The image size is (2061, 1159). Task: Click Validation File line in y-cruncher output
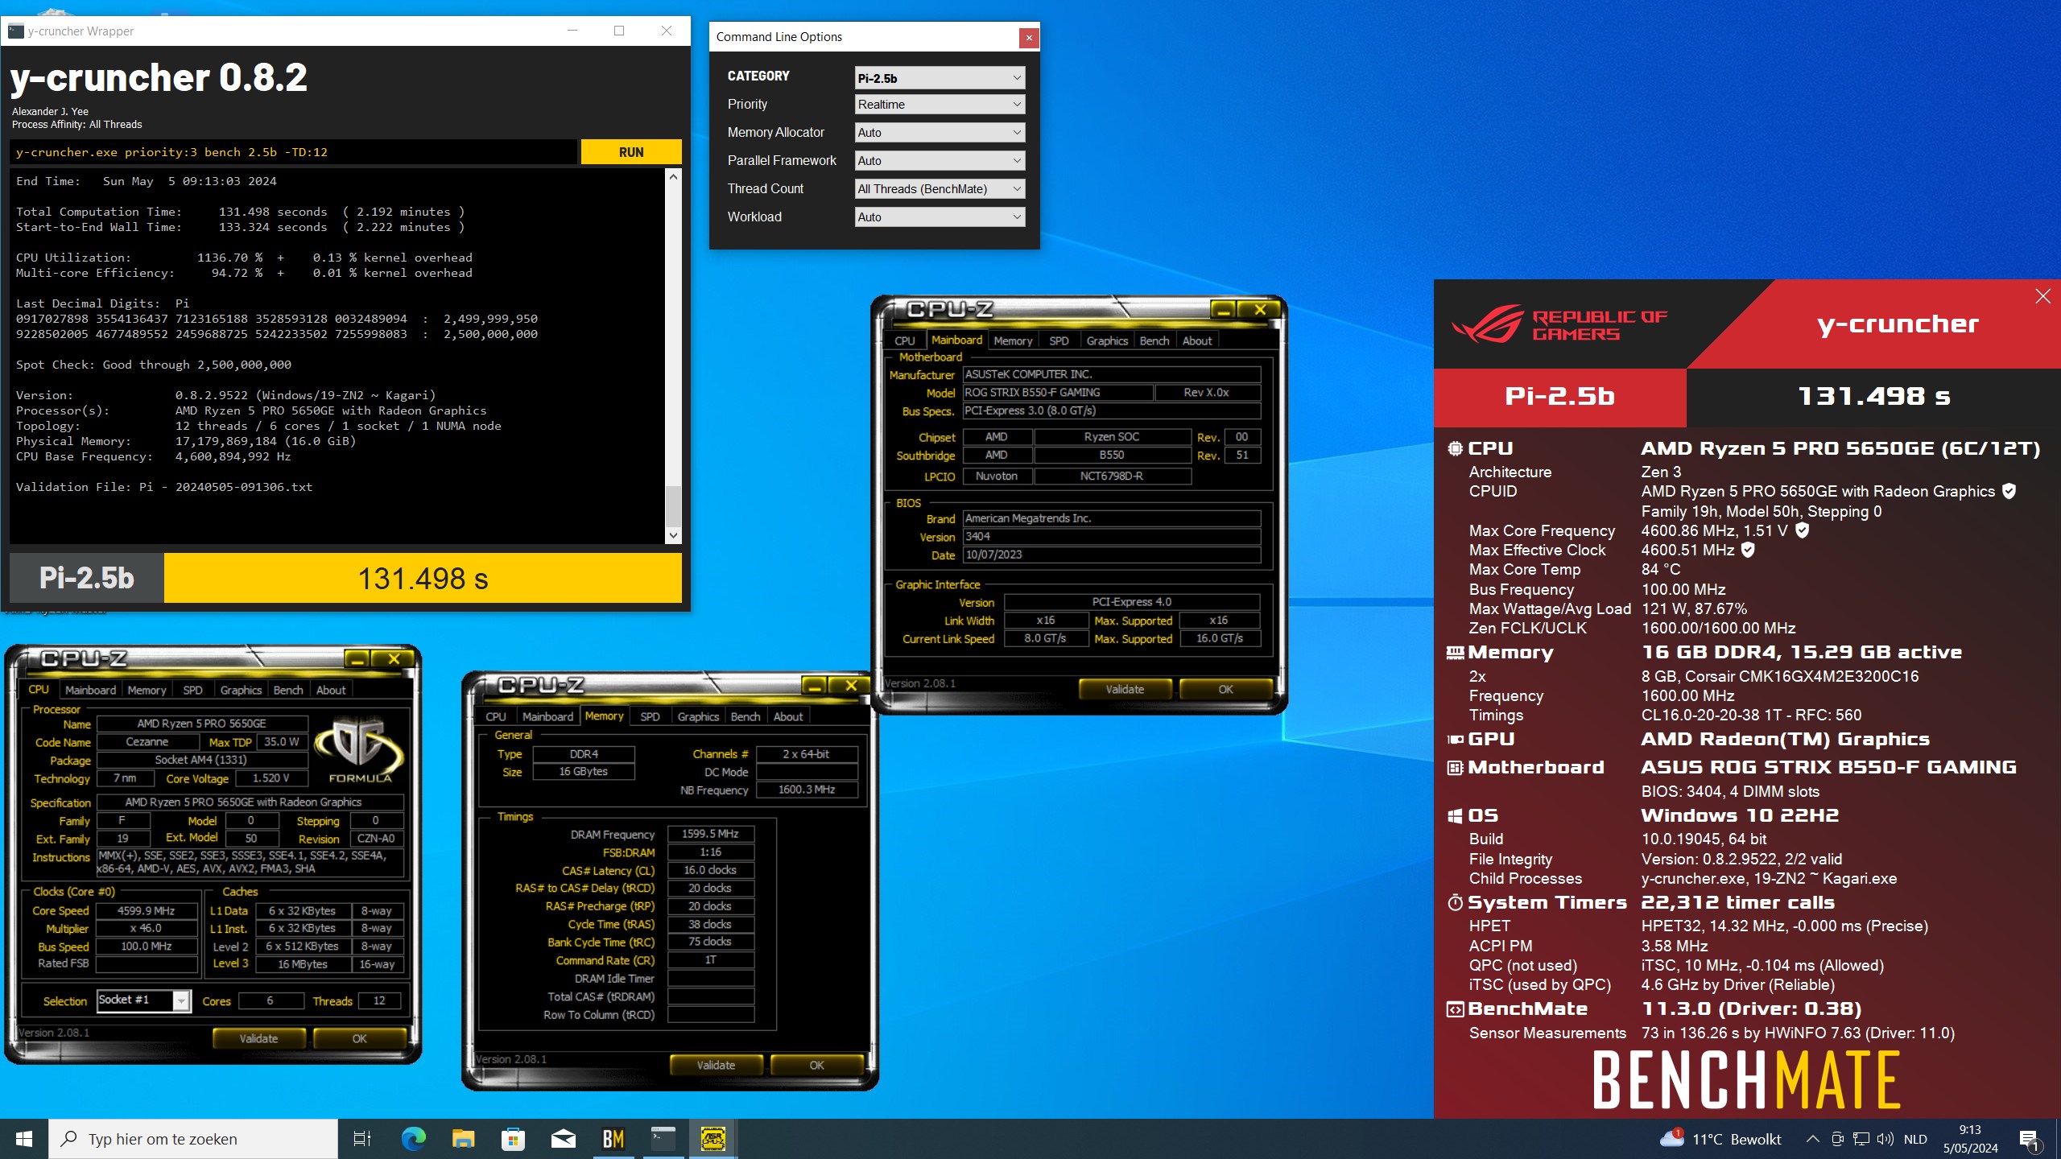[x=164, y=487]
